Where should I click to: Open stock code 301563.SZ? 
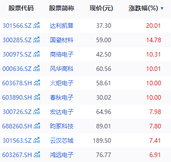click(x=17, y=140)
